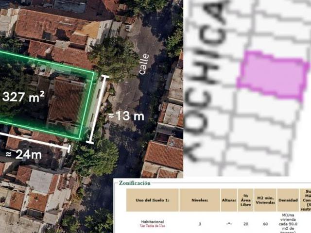Select the M2 min. Vivienda value '60'
The image size is (311, 233).
pos(265,224)
